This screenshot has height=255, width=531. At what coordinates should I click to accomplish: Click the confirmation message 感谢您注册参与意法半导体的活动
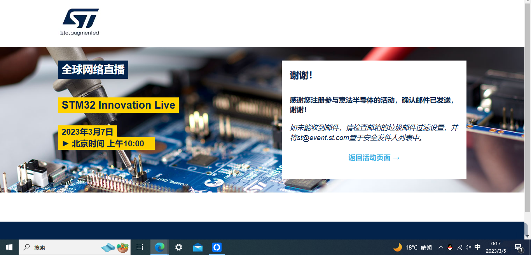tap(372, 105)
